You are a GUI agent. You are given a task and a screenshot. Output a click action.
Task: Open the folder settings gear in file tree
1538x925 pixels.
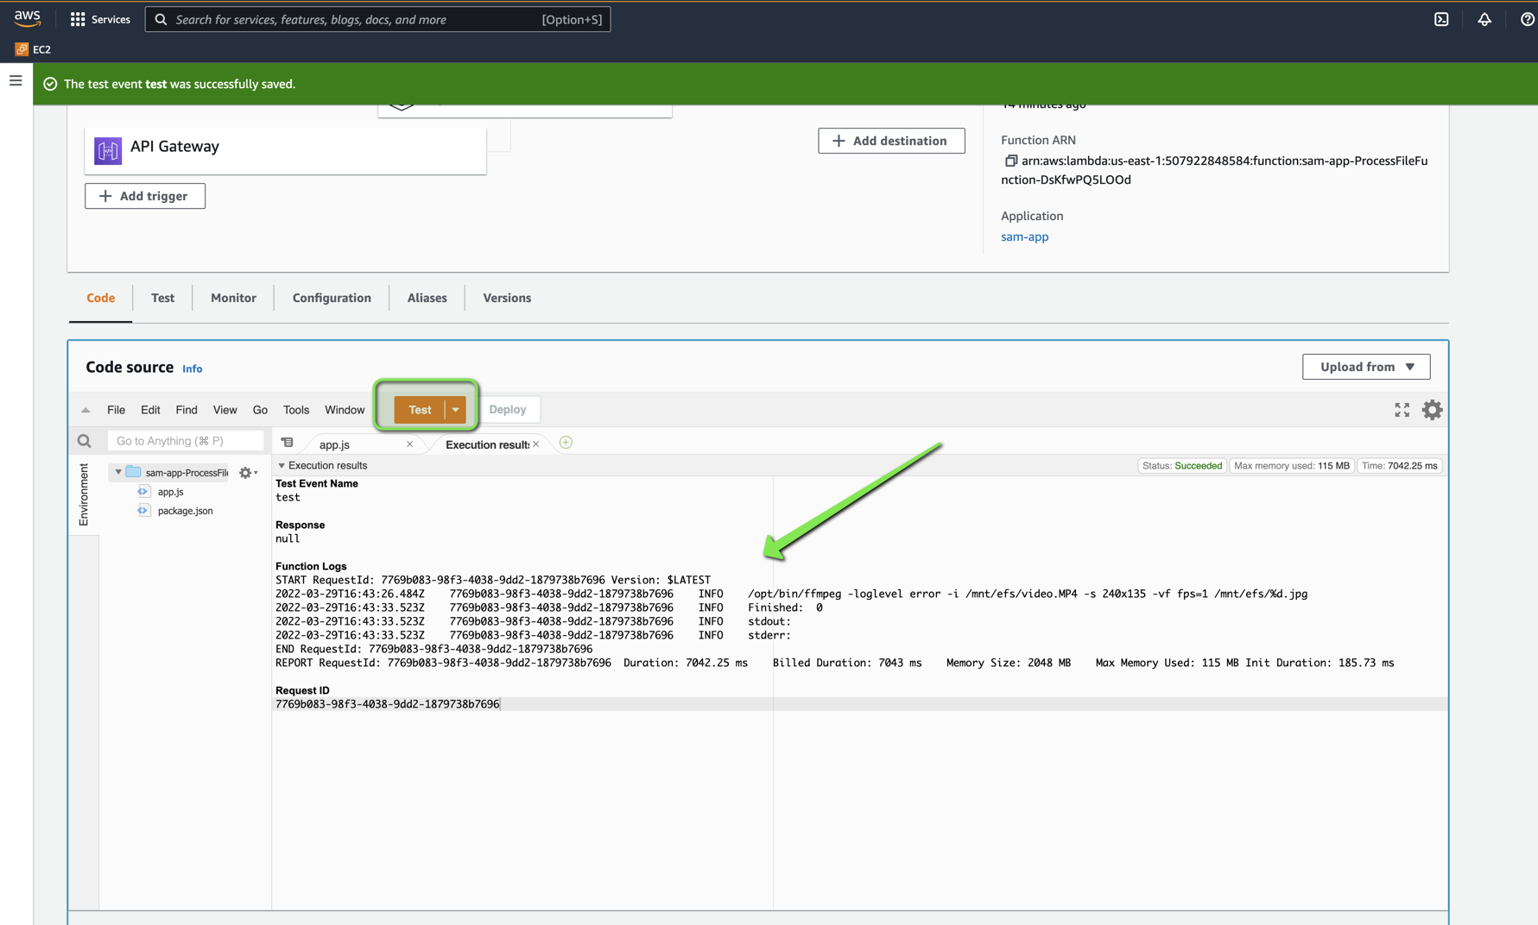248,473
